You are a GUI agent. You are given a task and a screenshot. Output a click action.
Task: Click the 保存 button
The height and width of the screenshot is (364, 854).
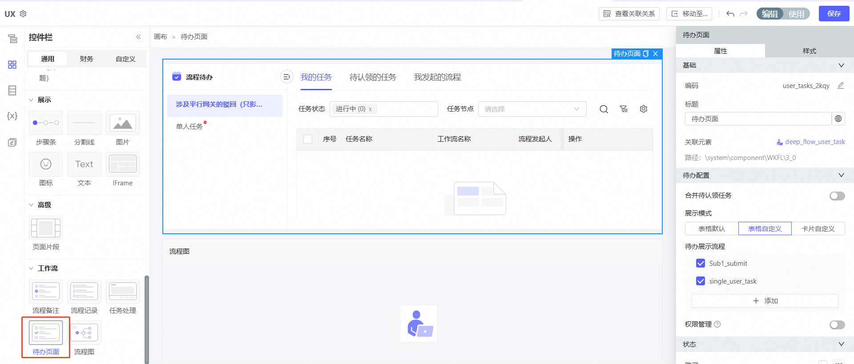point(834,14)
